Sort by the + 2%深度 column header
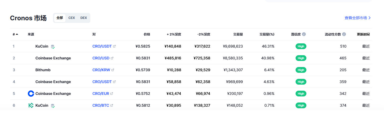Screen dimensions: 384x113 [174, 34]
